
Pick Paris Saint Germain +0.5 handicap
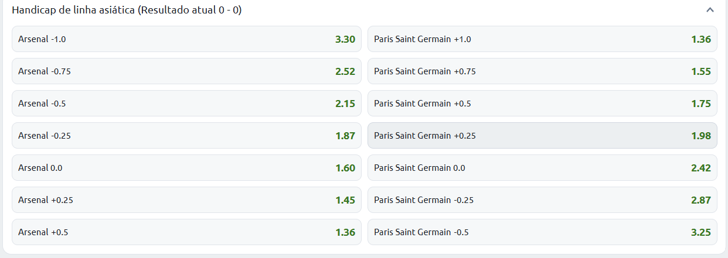[542, 104]
